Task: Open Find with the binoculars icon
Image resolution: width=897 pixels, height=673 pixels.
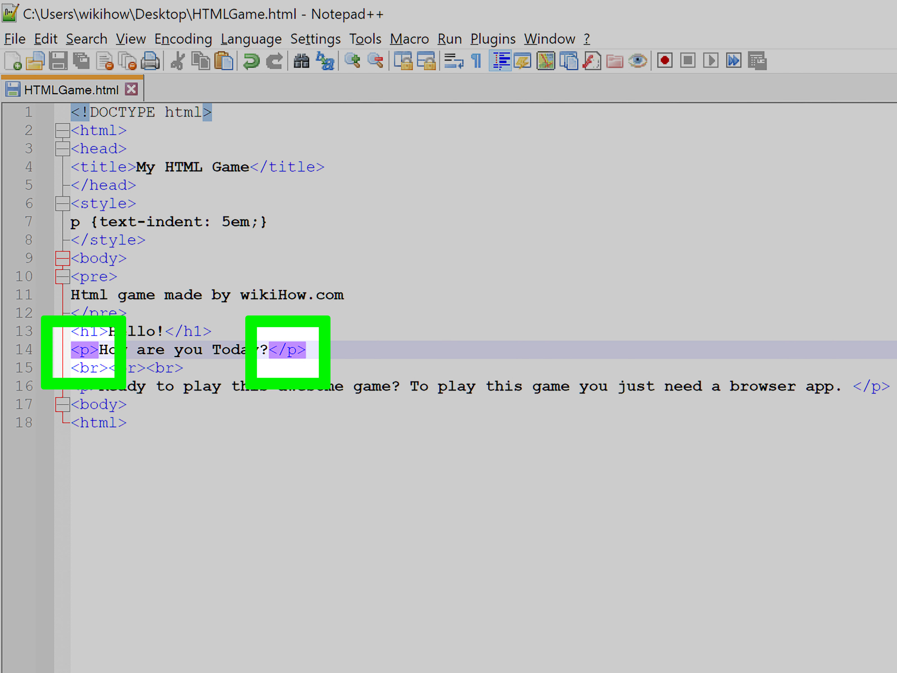Action: [x=302, y=61]
